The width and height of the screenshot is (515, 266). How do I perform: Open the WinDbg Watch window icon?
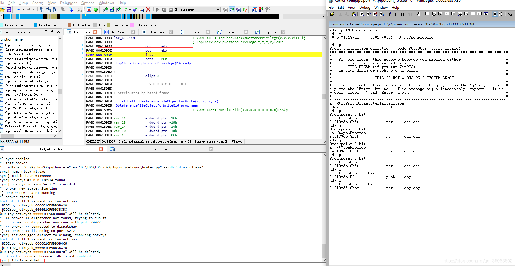point(434,14)
